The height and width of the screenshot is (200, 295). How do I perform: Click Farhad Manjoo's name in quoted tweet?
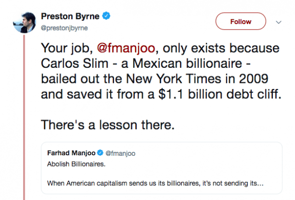point(71,153)
